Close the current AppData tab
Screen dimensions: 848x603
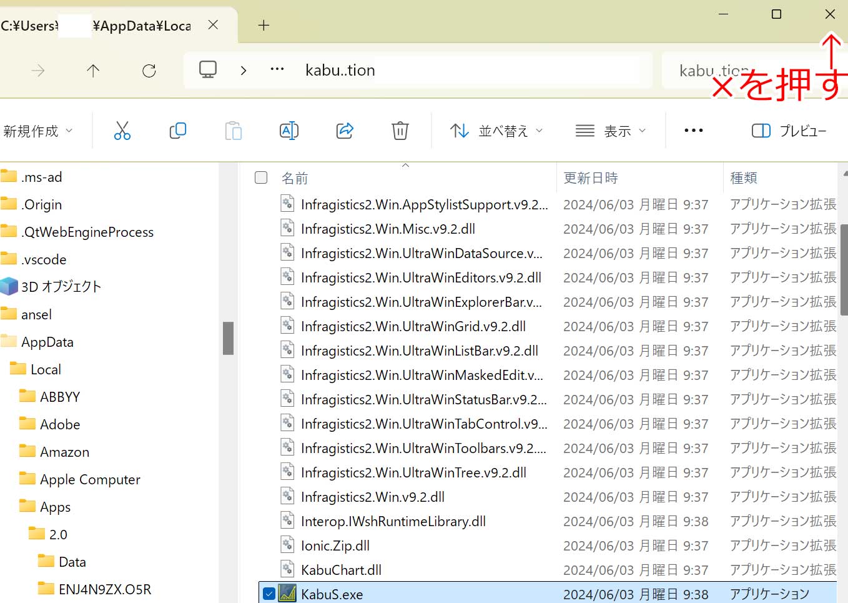[213, 25]
